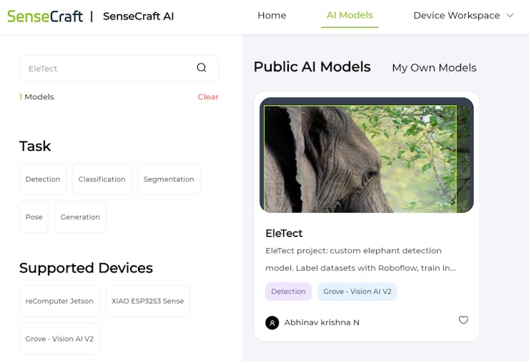529x361 pixels.
Task: Select the Pose task filter
Action: (34, 217)
